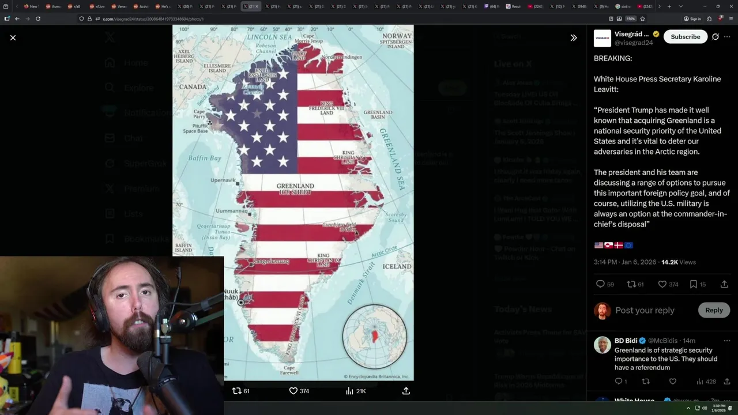
Task: Go back with the browser back arrow
Action: click(x=17, y=18)
